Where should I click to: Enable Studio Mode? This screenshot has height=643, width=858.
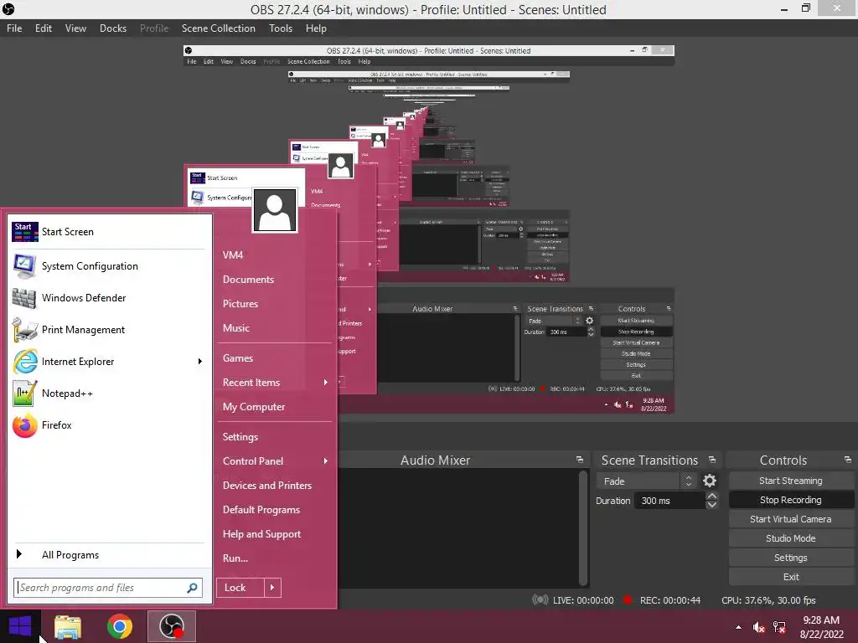[x=791, y=538]
